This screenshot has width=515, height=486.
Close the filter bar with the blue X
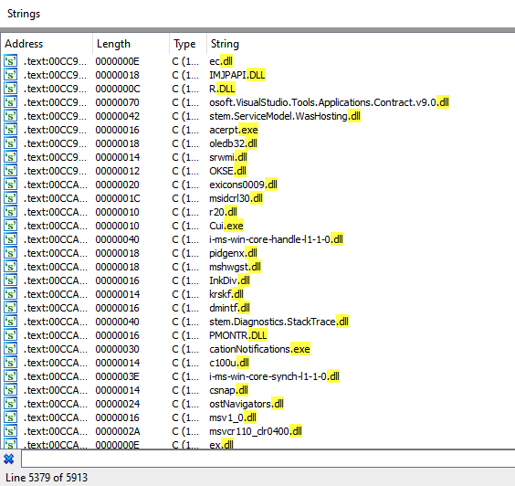tap(9, 459)
